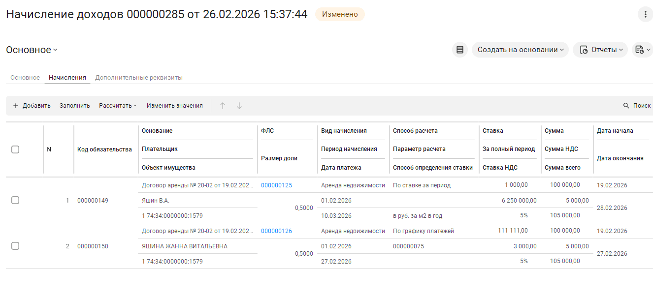This screenshot has height=297, width=653.
Task: Click the ФЛС column header
Action: point(267,131)
